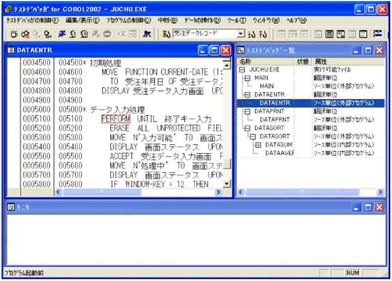Click list panel horizontal scrollbar left arrow

pos(240,192)
